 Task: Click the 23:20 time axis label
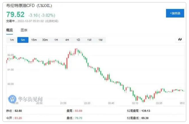87,103
